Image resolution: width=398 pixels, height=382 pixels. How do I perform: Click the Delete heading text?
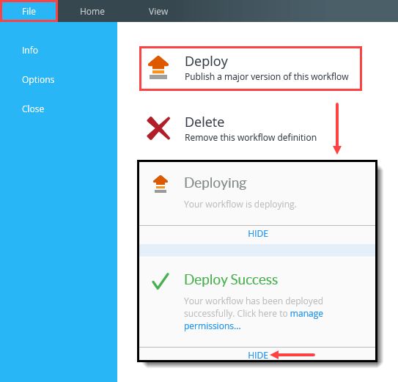(x=204, y=122)
